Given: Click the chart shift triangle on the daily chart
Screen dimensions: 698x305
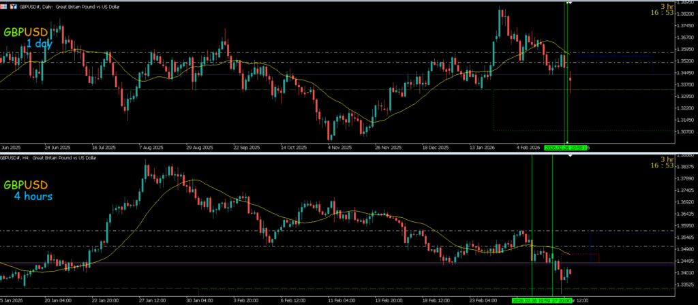Looking at the screenshot, I should (x=569, y=3).
